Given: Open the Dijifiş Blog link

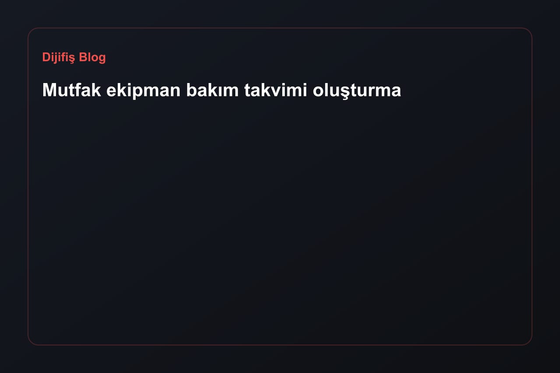Looking at the screenshot, I should tap(74, 57).
